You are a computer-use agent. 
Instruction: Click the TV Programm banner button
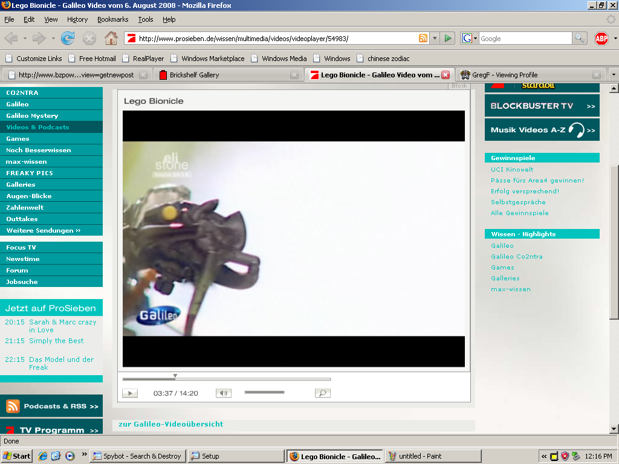(x=51, y=427)
